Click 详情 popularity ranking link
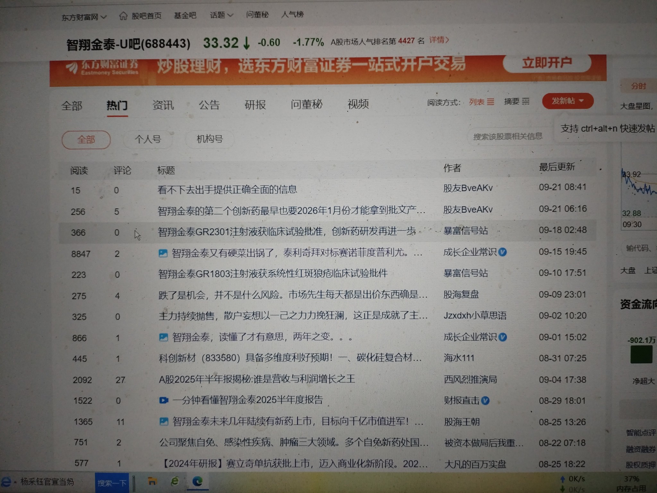This screenshot has width=657, height=493. click(x=439, y=40)
